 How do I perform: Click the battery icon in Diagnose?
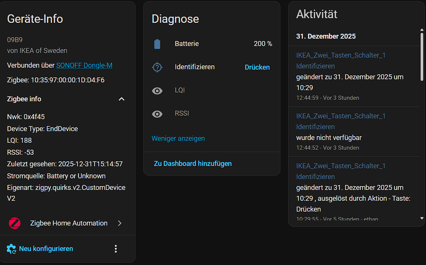click(157, 44)
